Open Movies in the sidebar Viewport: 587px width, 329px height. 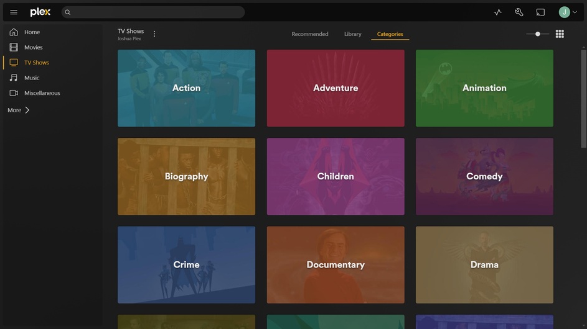coord(34,47)
